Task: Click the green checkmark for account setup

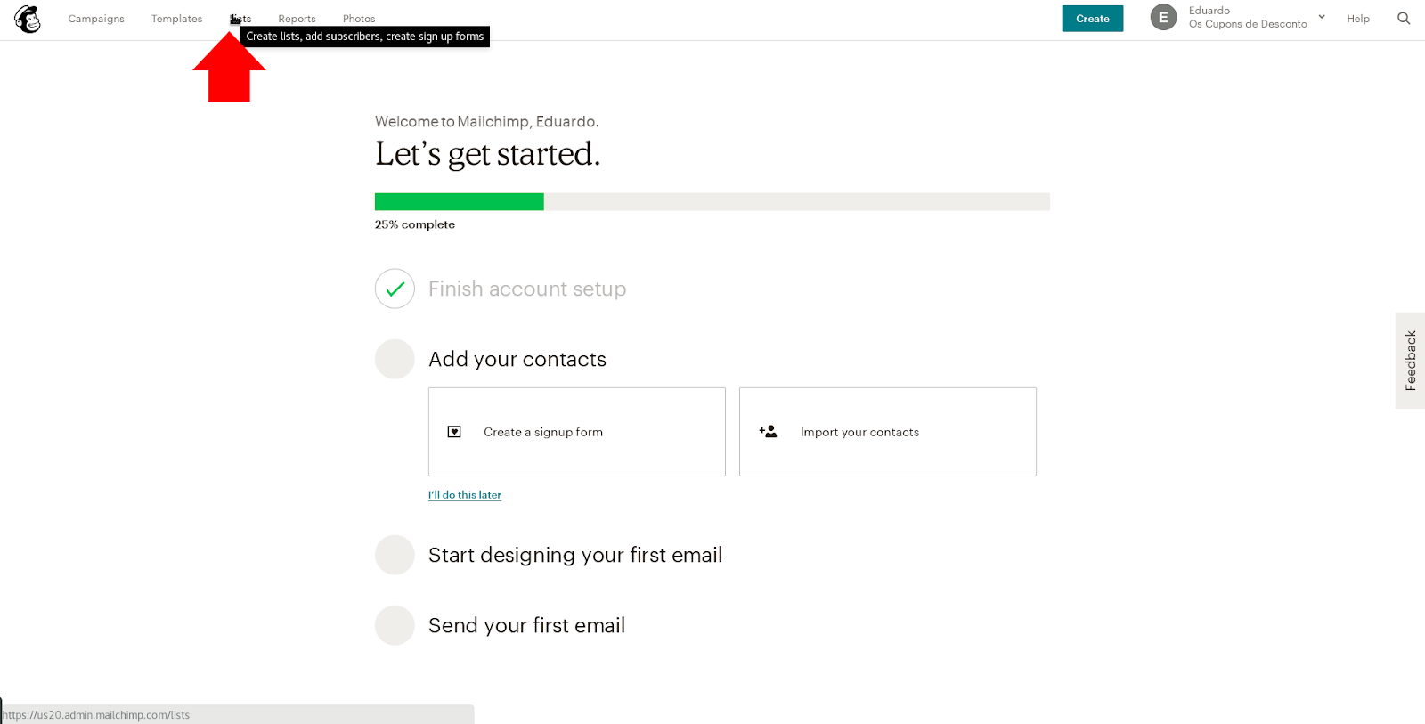Action: coord(395,289)
